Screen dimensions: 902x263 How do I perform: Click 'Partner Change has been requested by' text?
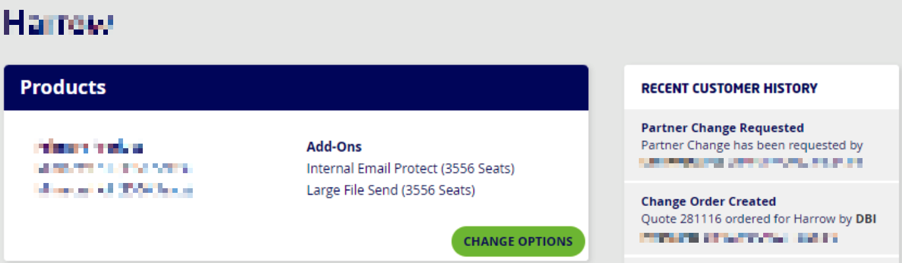[x=751, y=145]
